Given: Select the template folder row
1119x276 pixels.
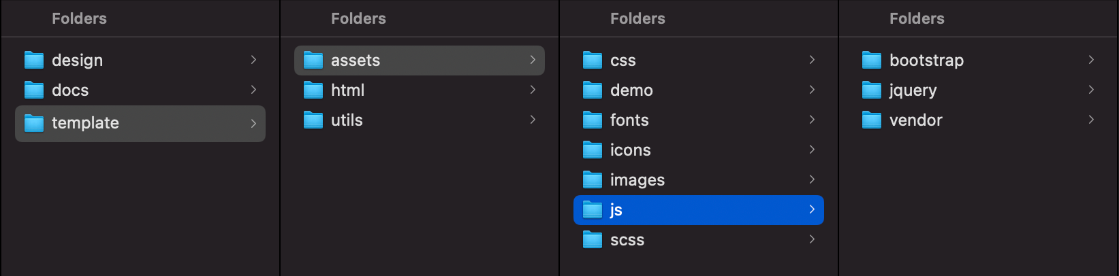Looking at the screenshot, I should point(140,123).
